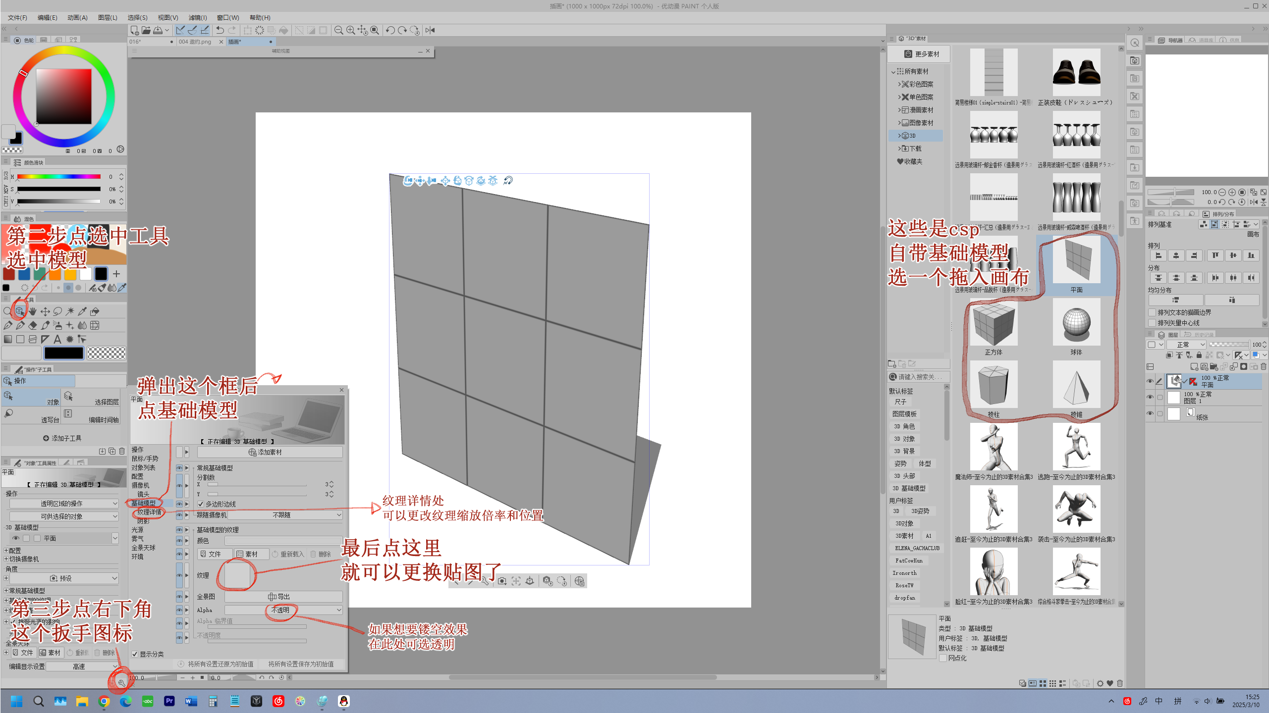The width and height of the screenshot is (1269, 713).
Task: Click the Save icon in toolbar
Action: [x=158, y=30]
